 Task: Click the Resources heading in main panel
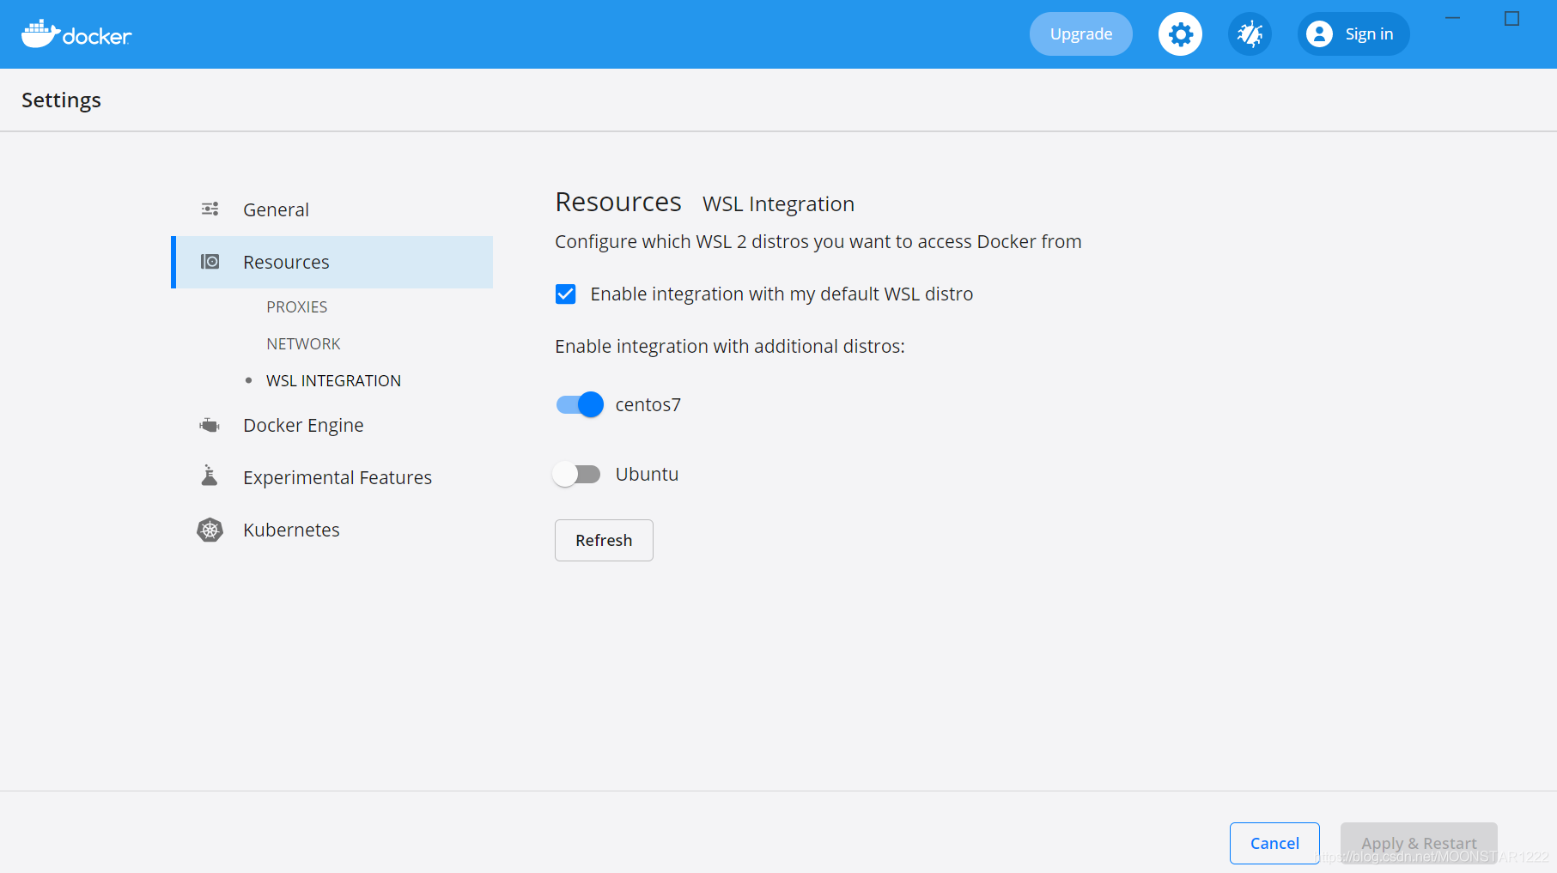tap(618, 202)
